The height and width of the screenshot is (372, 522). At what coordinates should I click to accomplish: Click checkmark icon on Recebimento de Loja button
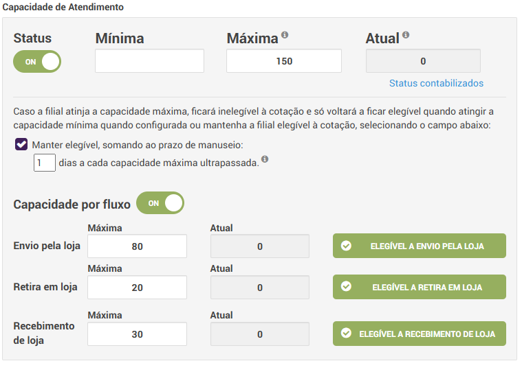point(346,334)
